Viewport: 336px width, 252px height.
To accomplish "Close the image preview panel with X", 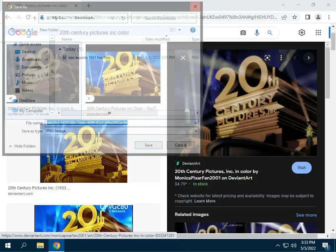I will tap(183, 58).
